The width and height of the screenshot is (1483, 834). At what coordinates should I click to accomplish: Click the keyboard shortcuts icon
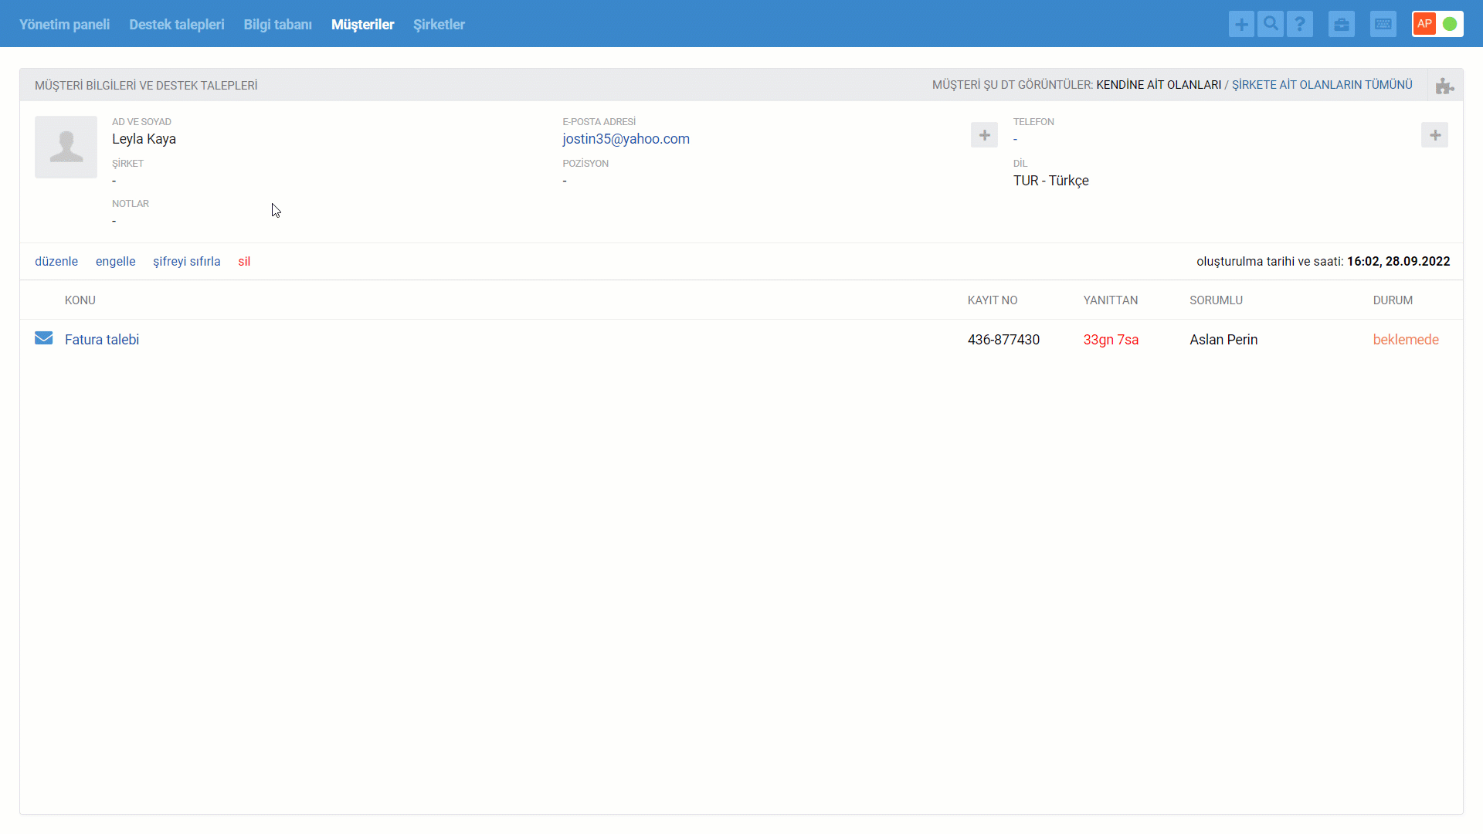click(x=1383, y=24)
